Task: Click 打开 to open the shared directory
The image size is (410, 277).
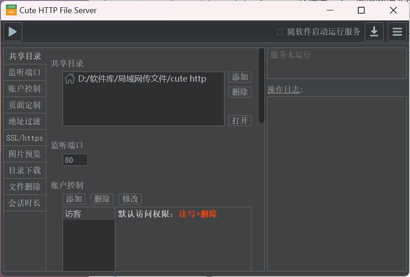Action: 239,121
